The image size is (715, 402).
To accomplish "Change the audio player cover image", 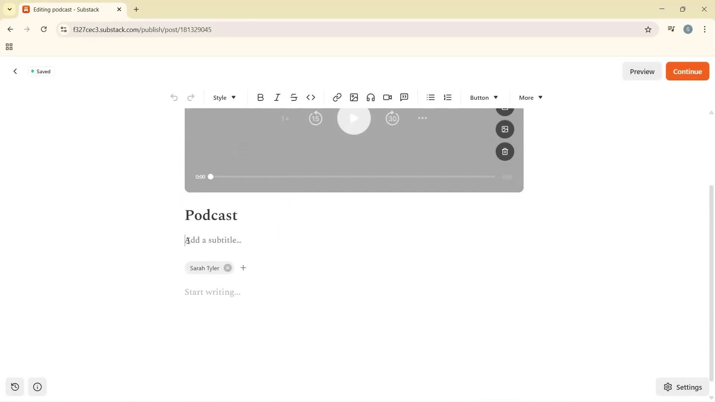I will click(505, 129).
